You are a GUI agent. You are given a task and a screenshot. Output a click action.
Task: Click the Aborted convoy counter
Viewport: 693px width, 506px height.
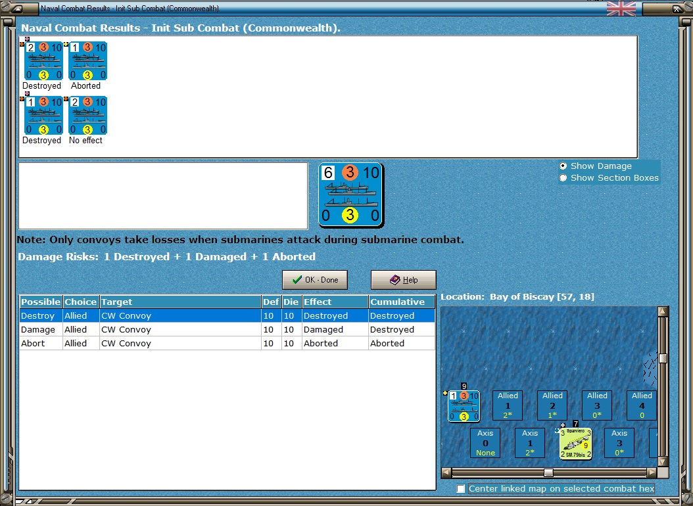(x=87, y=61)
